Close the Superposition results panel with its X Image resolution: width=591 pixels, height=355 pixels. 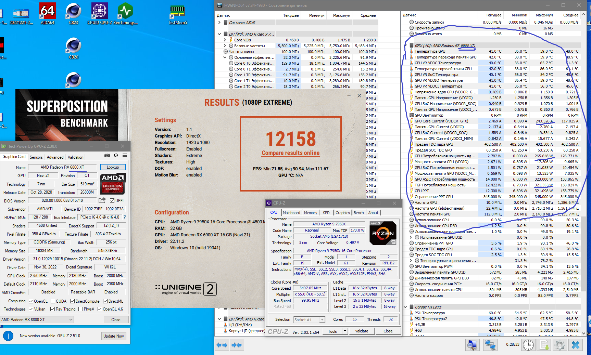(x=359, y=96)
